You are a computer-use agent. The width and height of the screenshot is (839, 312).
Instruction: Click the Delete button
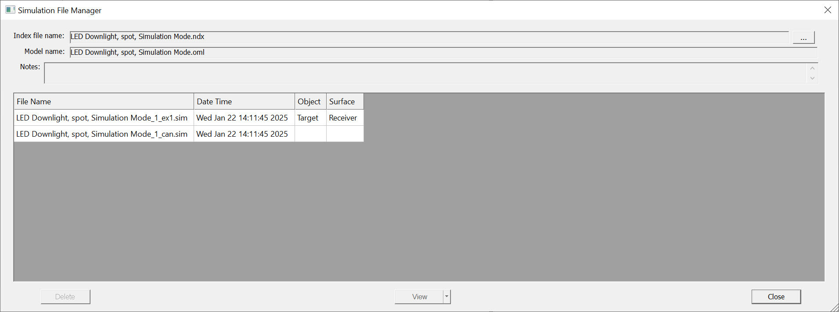[x=65, y=297]
